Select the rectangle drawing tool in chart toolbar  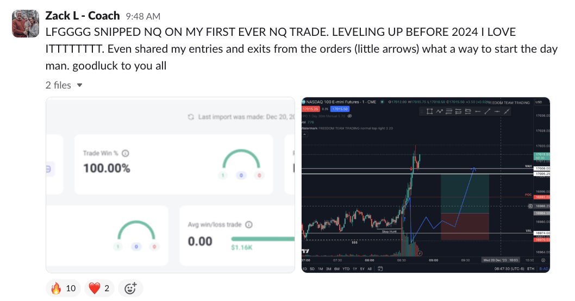pos(429,111)
